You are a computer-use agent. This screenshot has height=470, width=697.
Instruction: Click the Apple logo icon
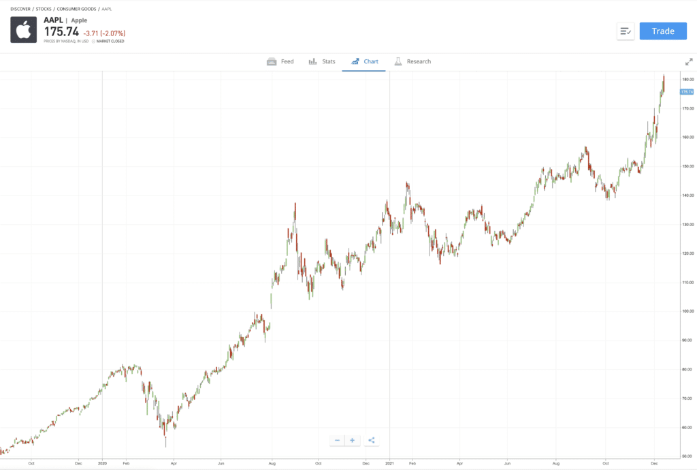pos(24,30)
